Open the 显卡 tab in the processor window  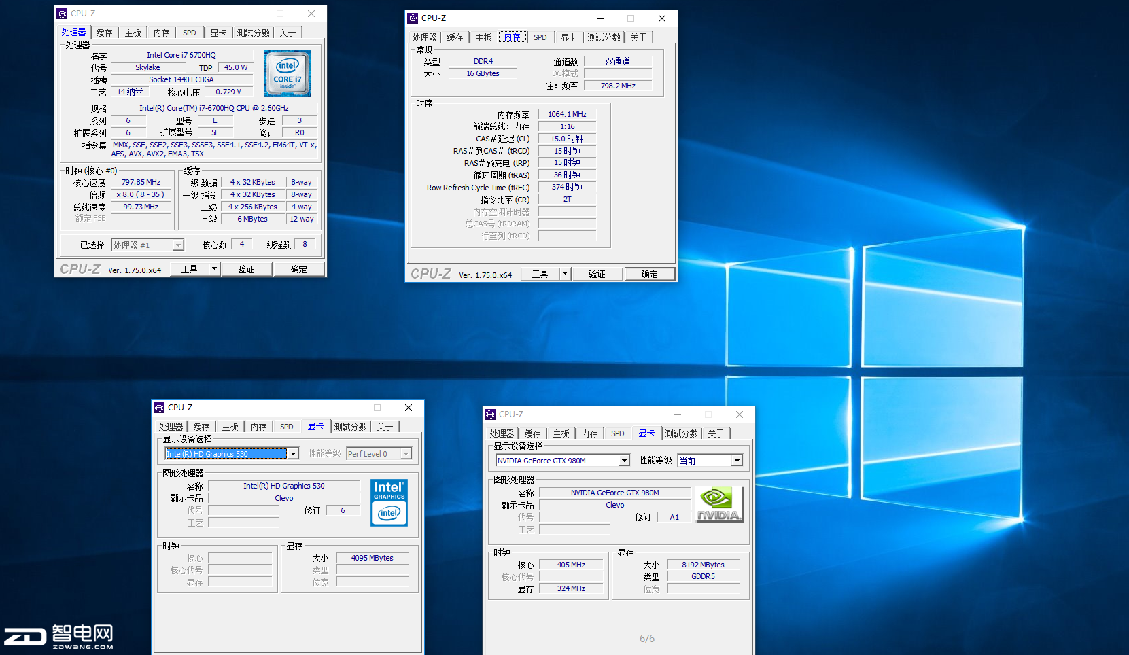(218, 33)
